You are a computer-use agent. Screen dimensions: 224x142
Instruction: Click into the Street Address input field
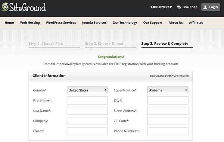[x=168, y=111]
